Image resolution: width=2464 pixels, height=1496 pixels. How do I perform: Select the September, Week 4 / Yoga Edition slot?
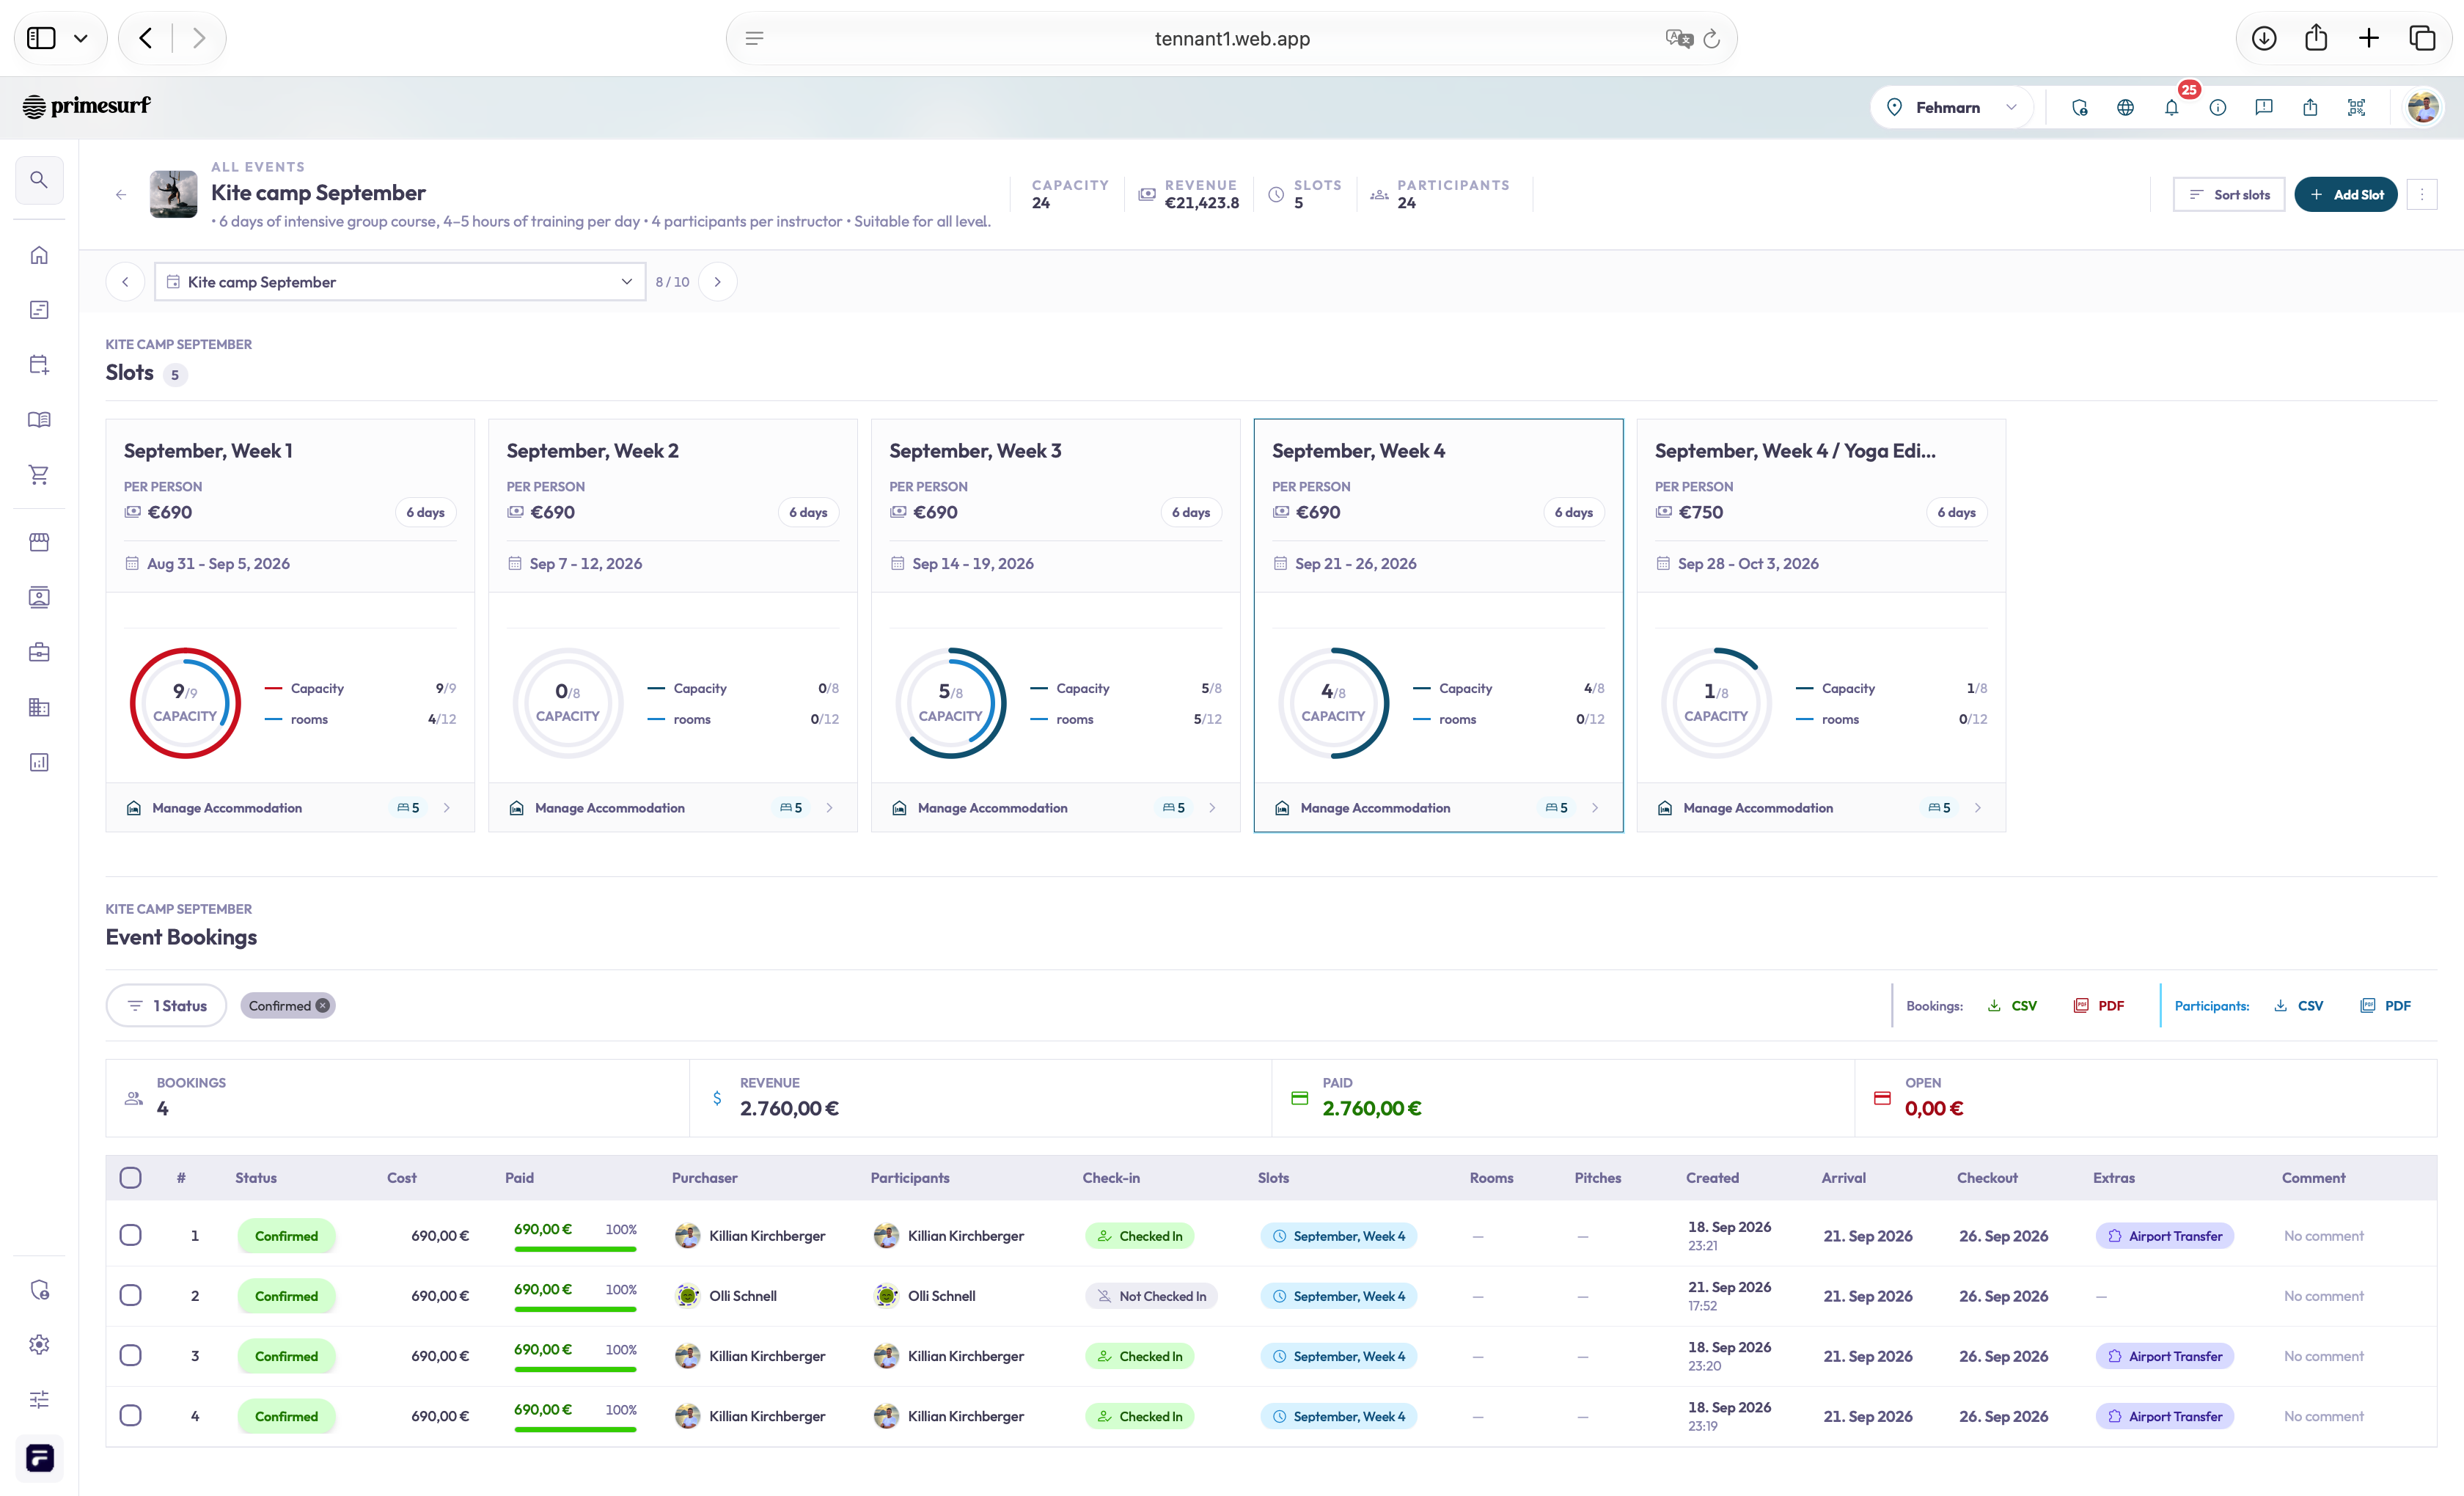point(1821,625)
